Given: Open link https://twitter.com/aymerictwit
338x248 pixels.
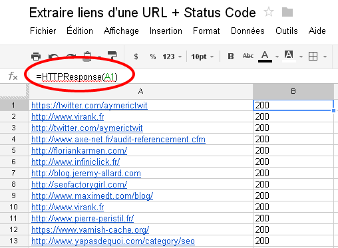Looking at the screenshot, I should (89, 105).
